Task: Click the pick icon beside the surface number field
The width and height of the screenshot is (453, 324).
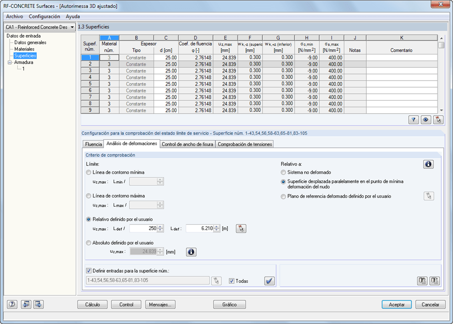Action: point(216,281)
